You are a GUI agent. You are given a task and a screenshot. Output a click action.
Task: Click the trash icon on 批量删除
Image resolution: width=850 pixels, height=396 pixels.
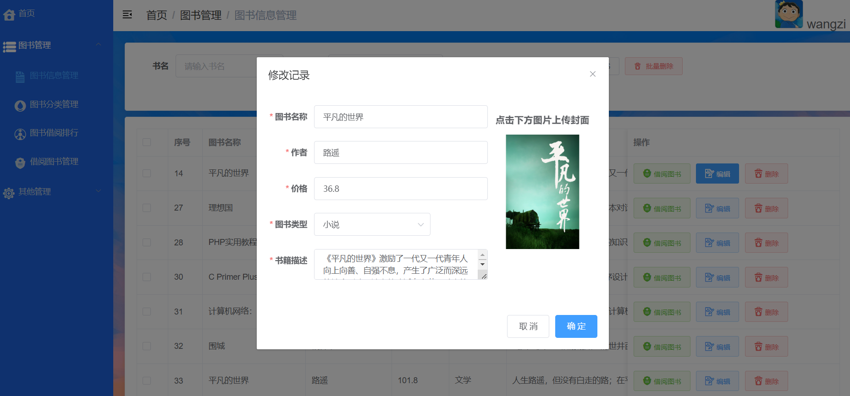click(637, 66)
